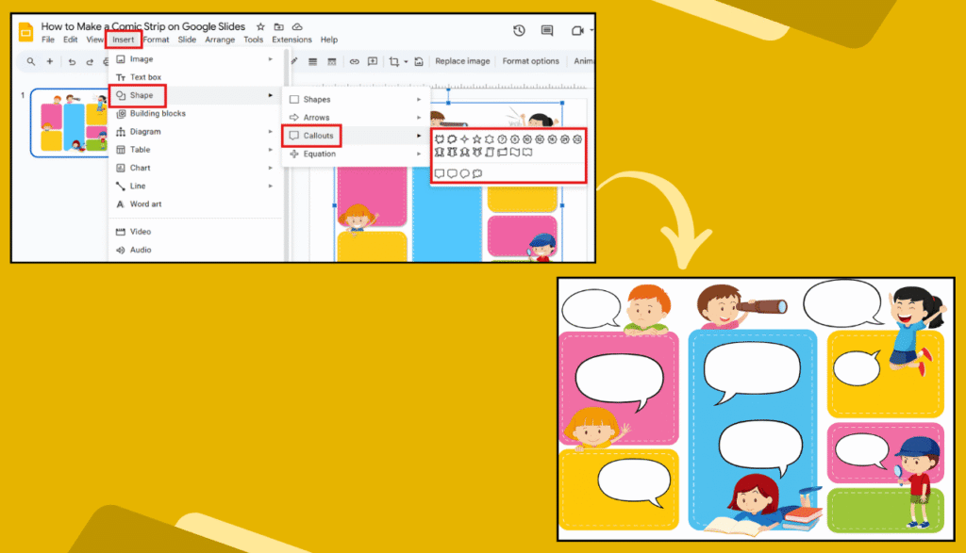
Task: Expand the Shapes submenu arrow
Action: [419, 100]
